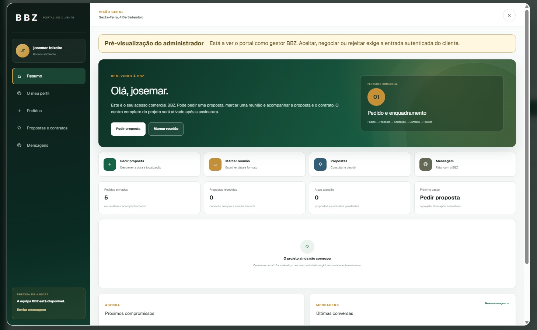Open Mensagens in the sidebar menu
This screenshot has height=330, width=537.
(x=49, y=146)
